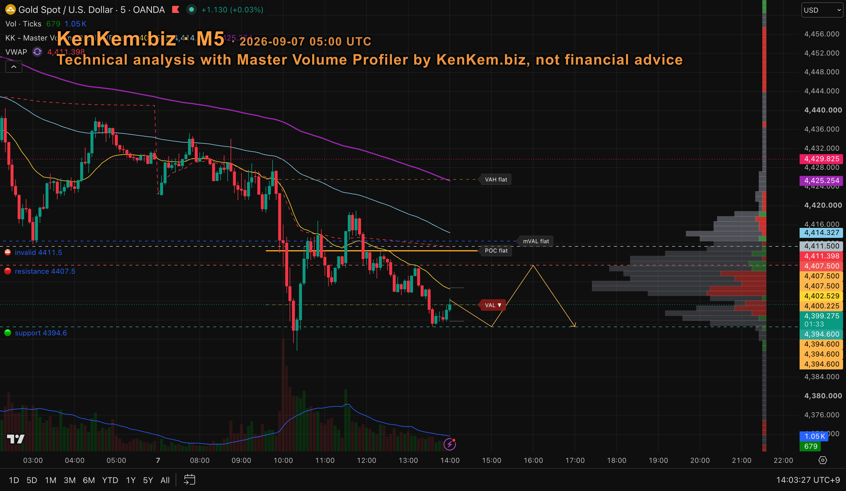Select the 1Y time range
Screen dimensions: 846x491
pos(131,480)
